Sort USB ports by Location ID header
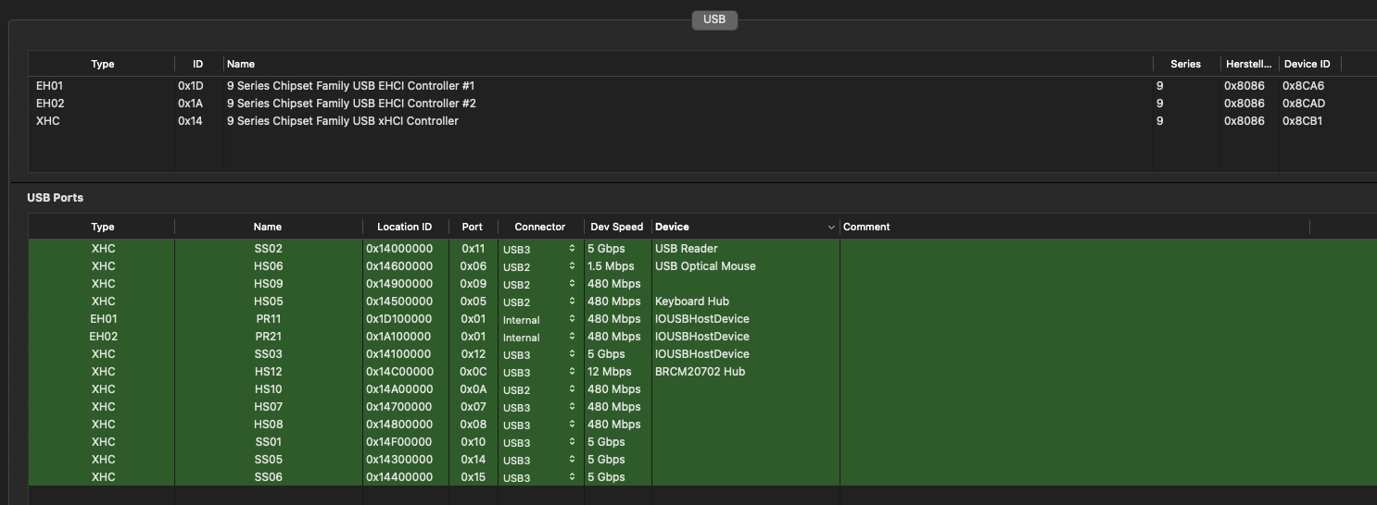This screenshot has height=505, width=1377. [404, 227]
